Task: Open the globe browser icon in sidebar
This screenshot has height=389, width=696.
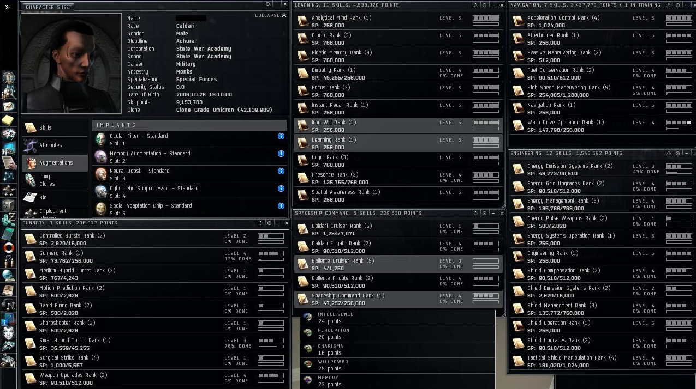Action: [9, 275]
